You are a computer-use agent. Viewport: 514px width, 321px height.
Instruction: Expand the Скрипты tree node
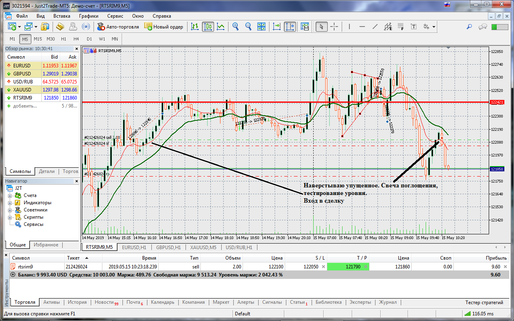pyautogui.click(x=10, y=217)
